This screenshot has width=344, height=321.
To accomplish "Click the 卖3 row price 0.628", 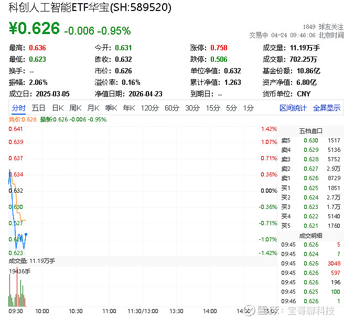I will [311, 159].
